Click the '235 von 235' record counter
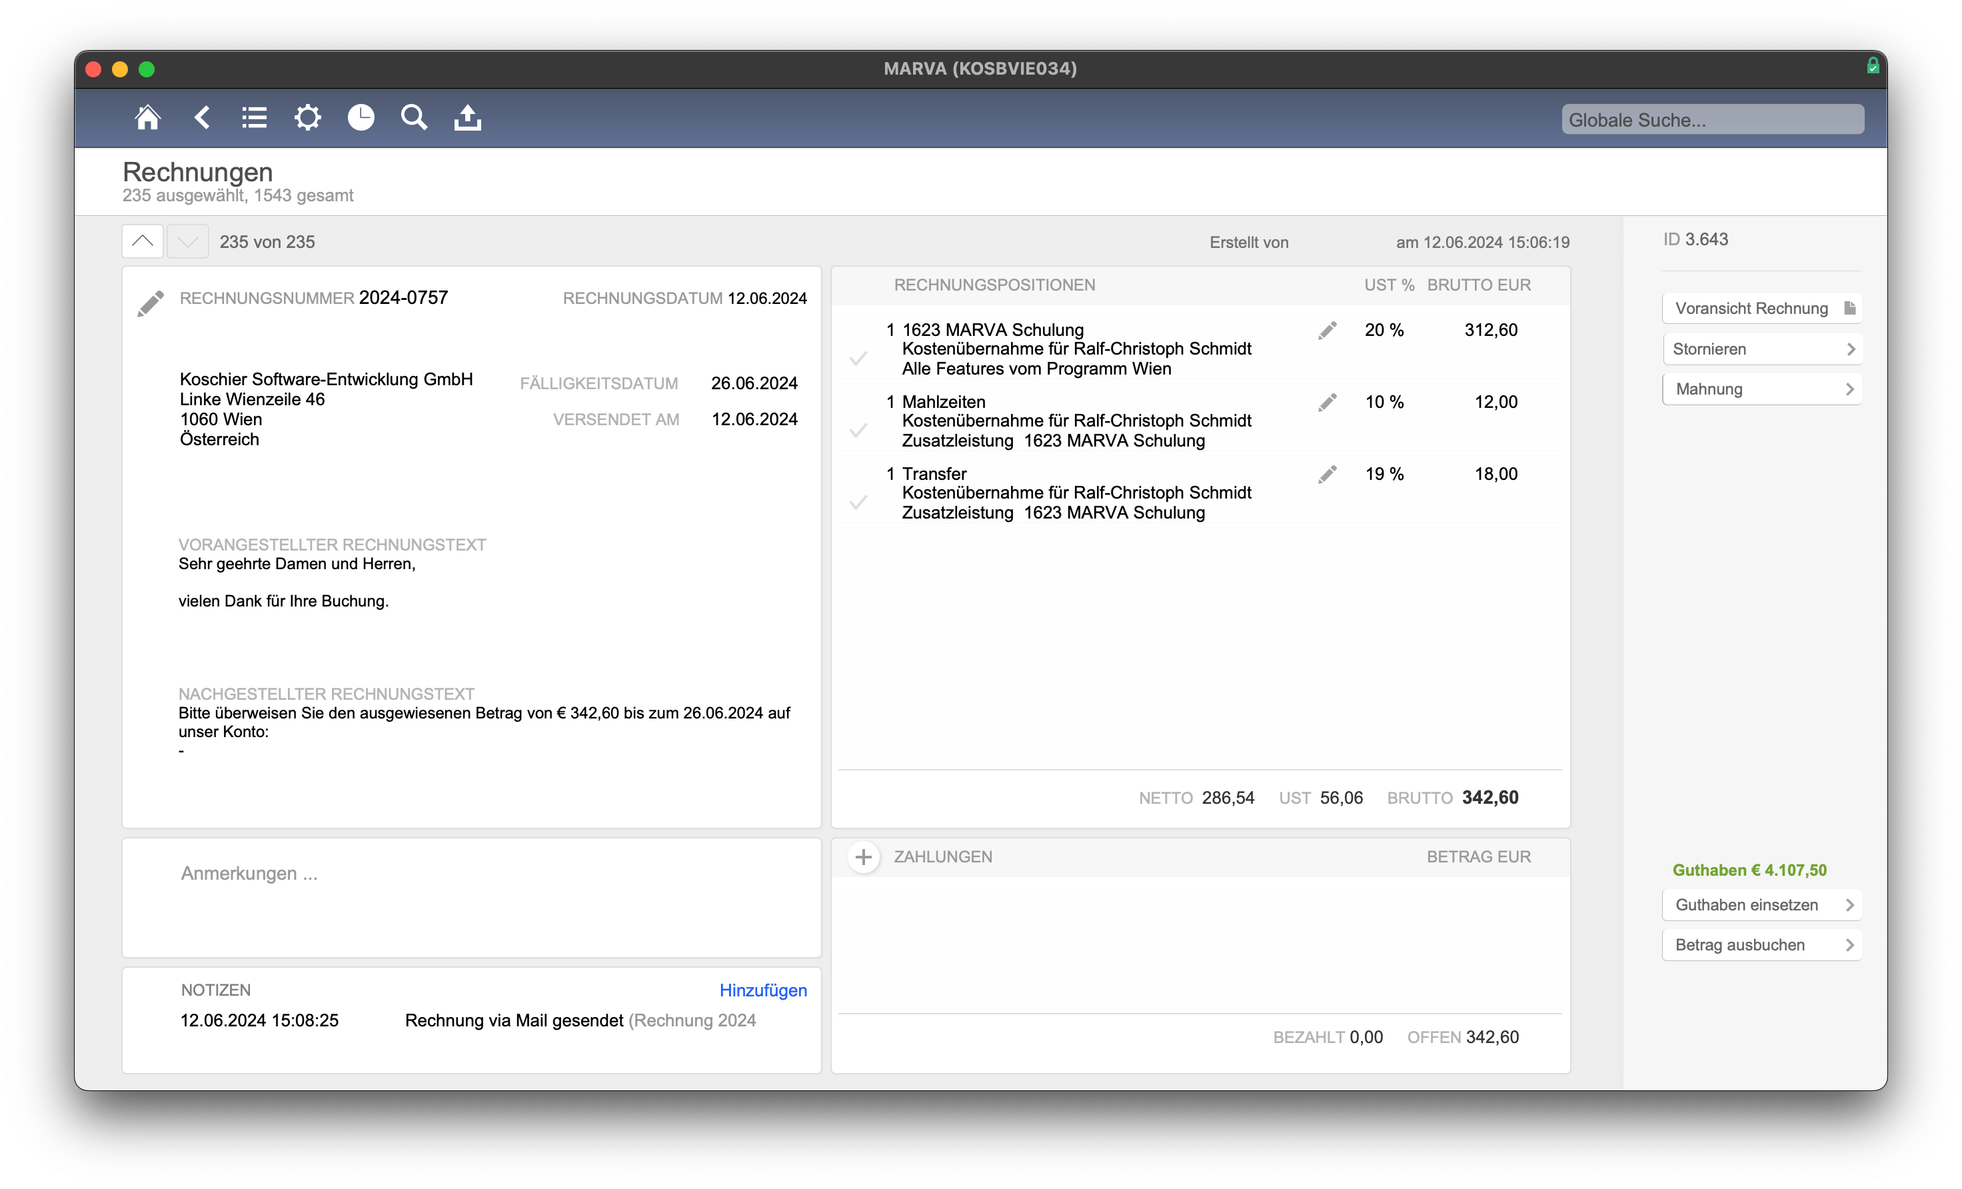 [267, 242]
